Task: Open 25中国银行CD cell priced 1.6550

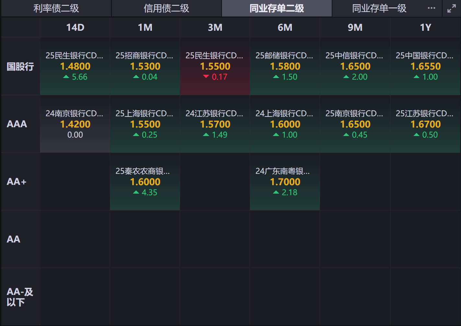Action: (426, 66)
